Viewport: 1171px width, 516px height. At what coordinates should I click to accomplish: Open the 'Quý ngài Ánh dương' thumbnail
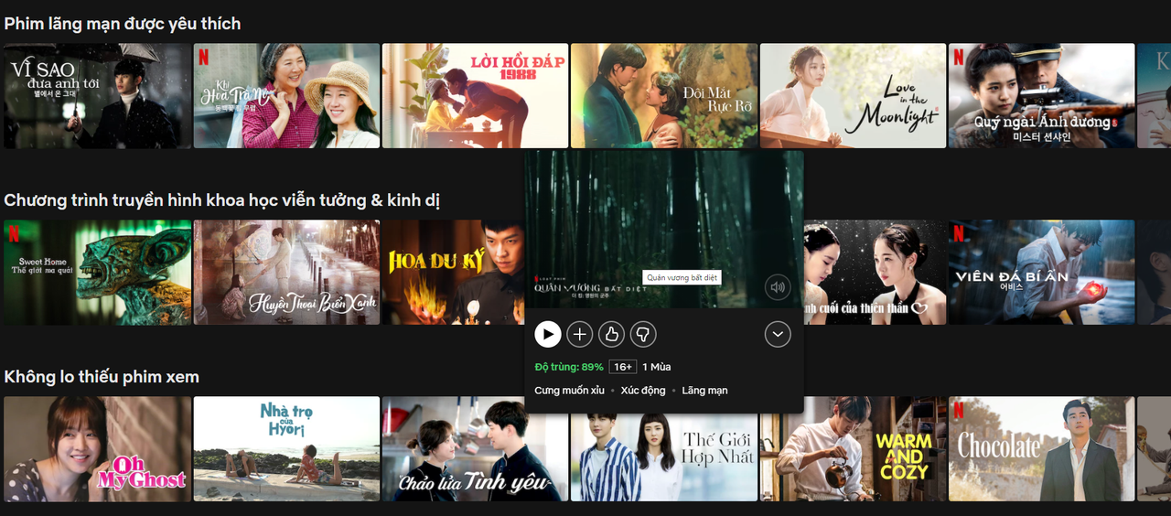pos(1042,96)
